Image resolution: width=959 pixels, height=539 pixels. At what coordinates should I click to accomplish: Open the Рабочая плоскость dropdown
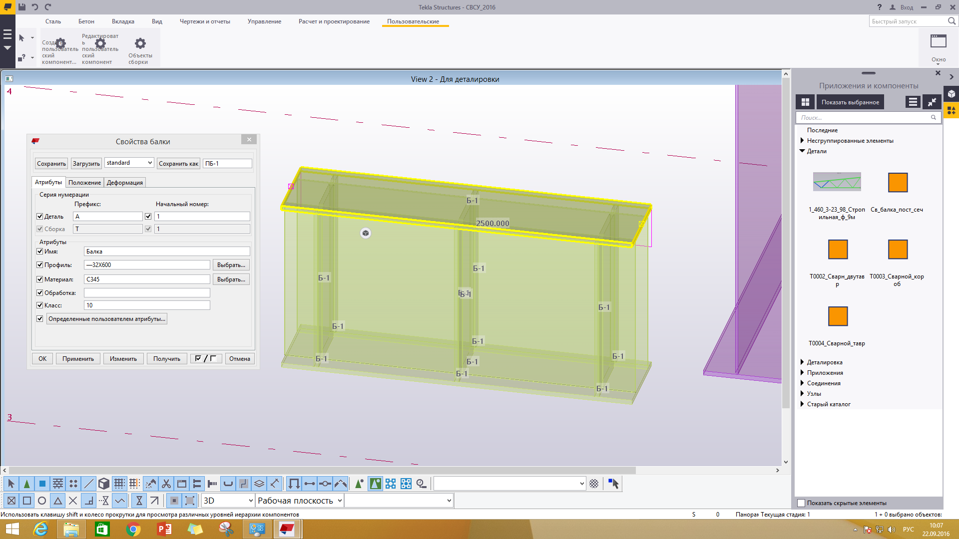[x=300, y=501]
